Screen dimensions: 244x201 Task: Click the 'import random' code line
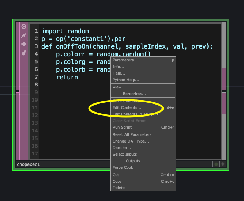coord(65,31)
